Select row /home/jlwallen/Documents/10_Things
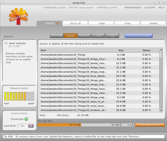 click(x=99, y=55)
